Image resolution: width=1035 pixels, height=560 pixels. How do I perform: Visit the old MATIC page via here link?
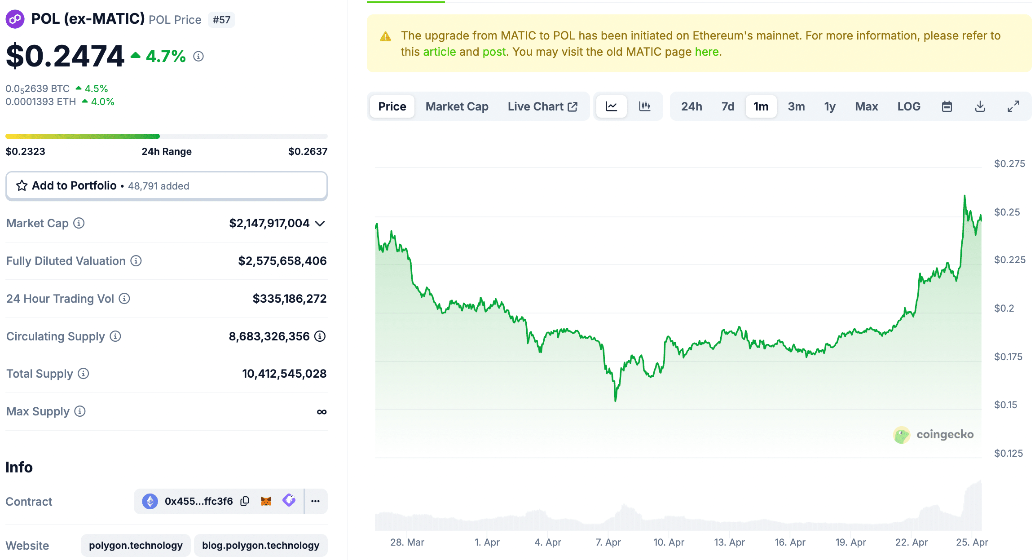[706, 51]
